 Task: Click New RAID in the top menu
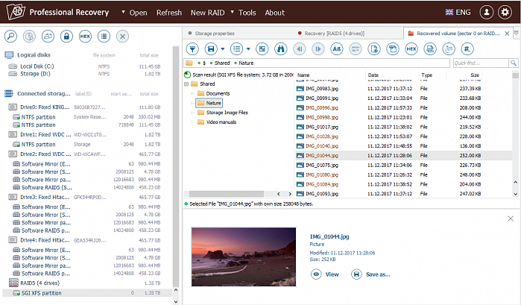(x=208, y=13)
